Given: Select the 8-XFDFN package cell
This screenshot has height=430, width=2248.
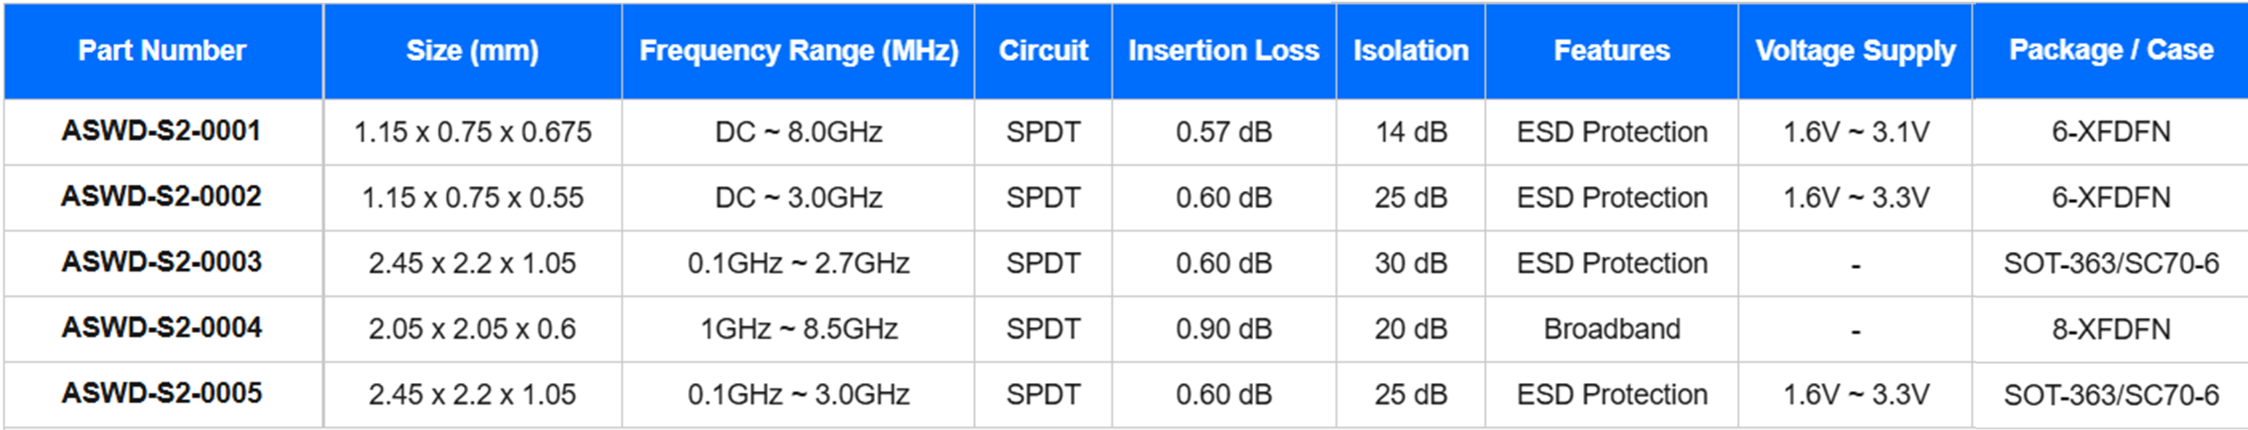Looking at the screenshot, I should pyautogui.click(x=2111, y=329).
